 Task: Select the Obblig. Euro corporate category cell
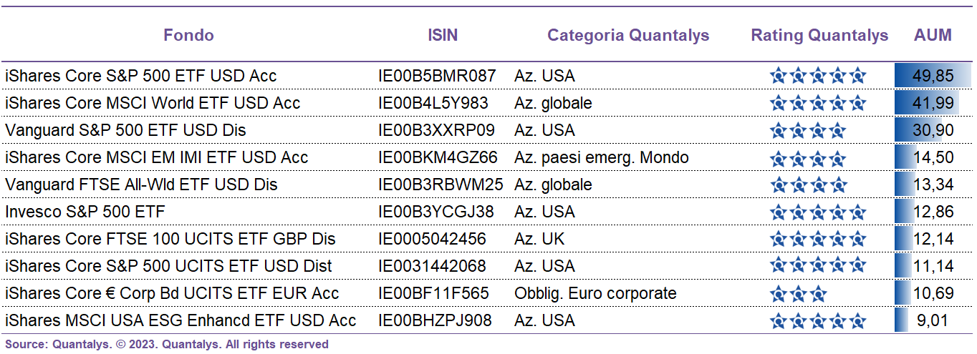(x=595, y=293)
